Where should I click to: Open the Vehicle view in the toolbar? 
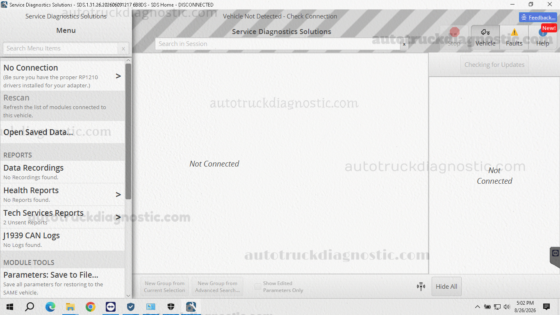pos(485,37)
